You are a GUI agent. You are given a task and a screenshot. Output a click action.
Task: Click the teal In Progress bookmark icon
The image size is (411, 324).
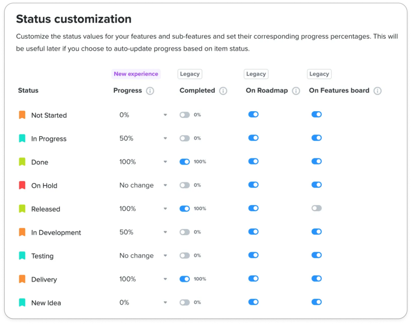tap(22, 138)
